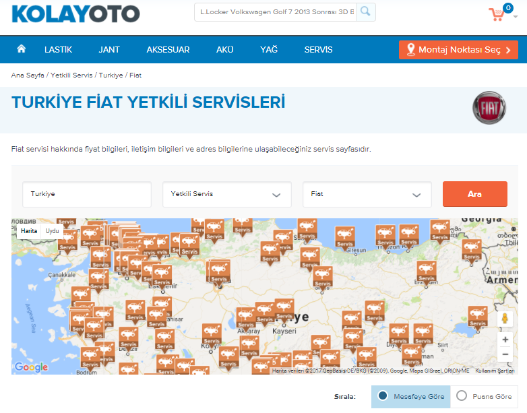
Task: Click the Servis marker near Bodrum
Action: click(90, 358)
